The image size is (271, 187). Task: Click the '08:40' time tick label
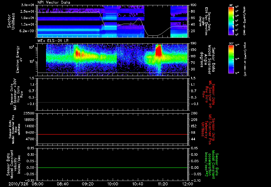point(62,184)
